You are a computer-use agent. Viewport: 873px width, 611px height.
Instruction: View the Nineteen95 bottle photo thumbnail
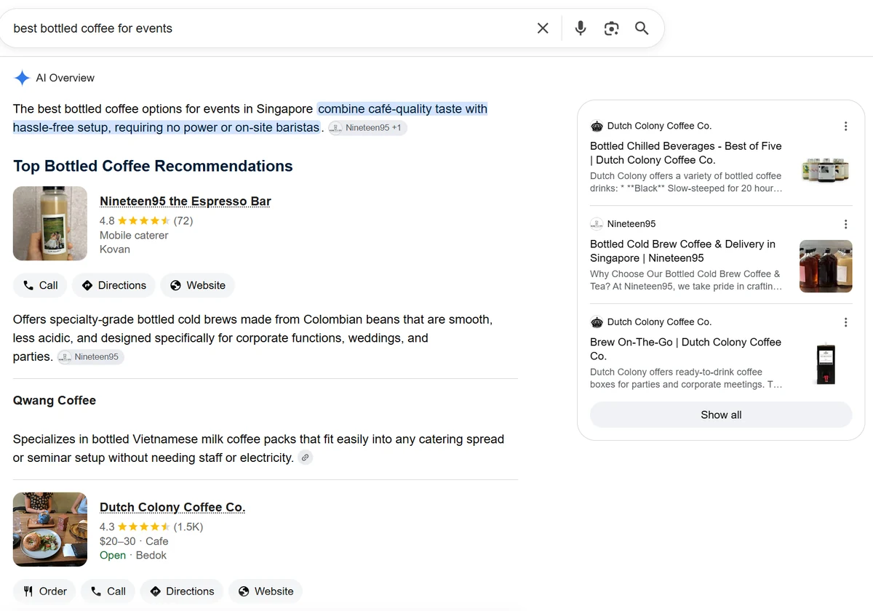[50, 223]
